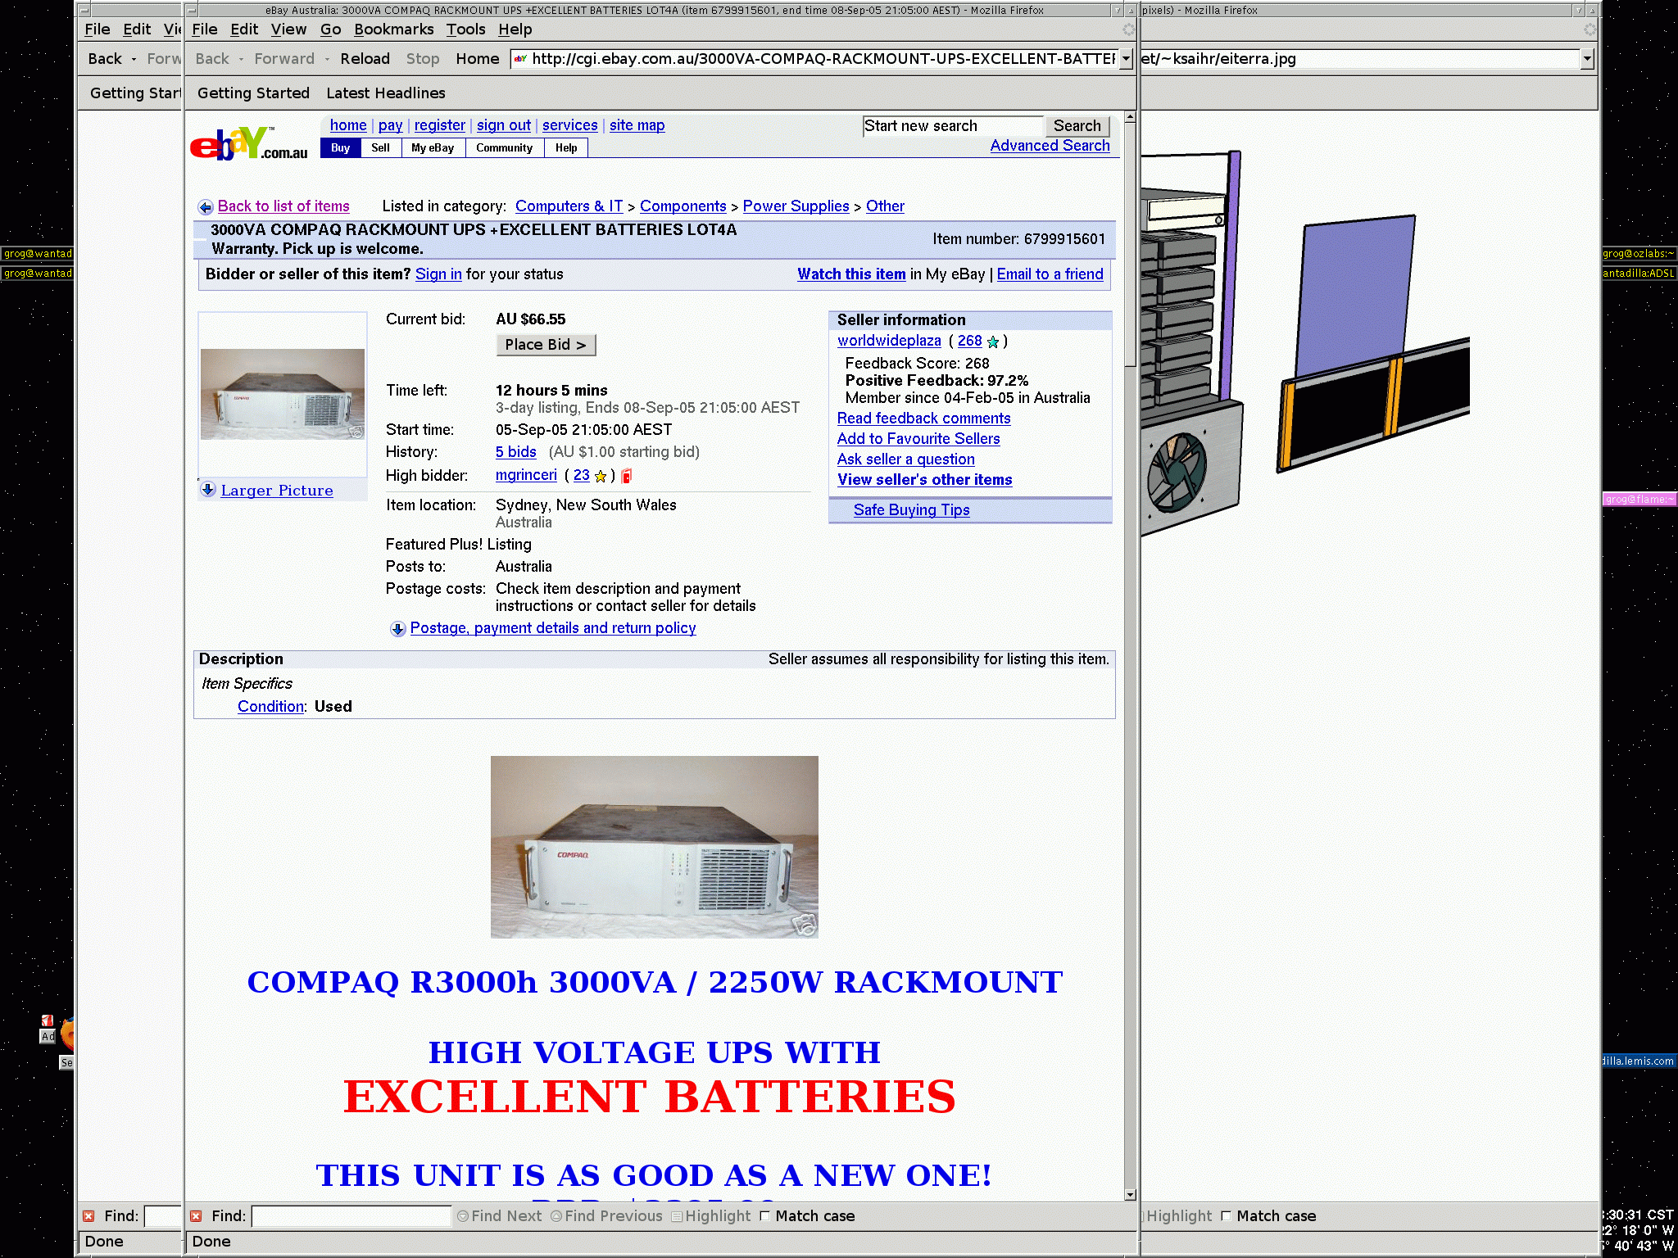
Task: Open the URL history dropdown in the eBay window
Action: click(x=1126, y=59)
